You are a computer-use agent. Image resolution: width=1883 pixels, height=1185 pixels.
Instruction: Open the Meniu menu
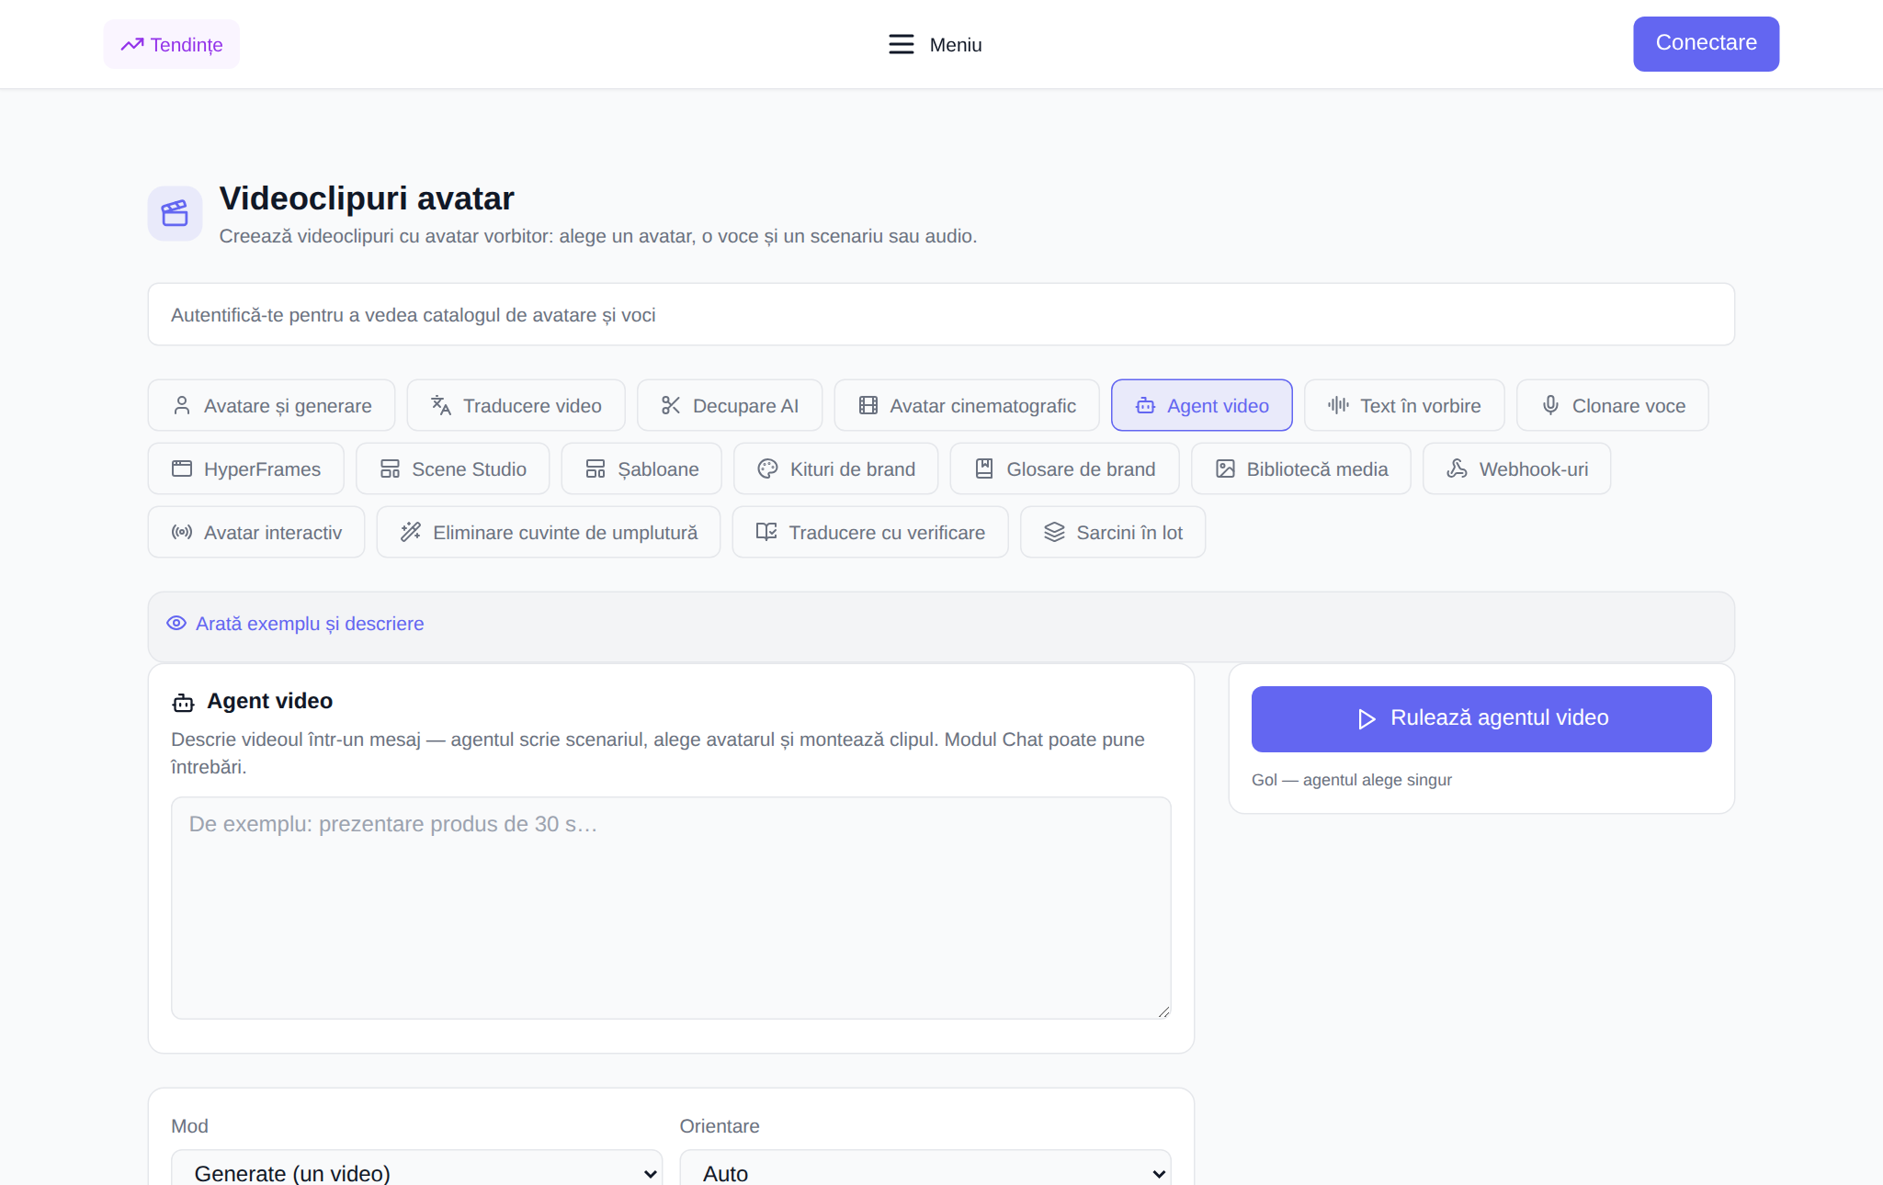click(x=936, y=44)
